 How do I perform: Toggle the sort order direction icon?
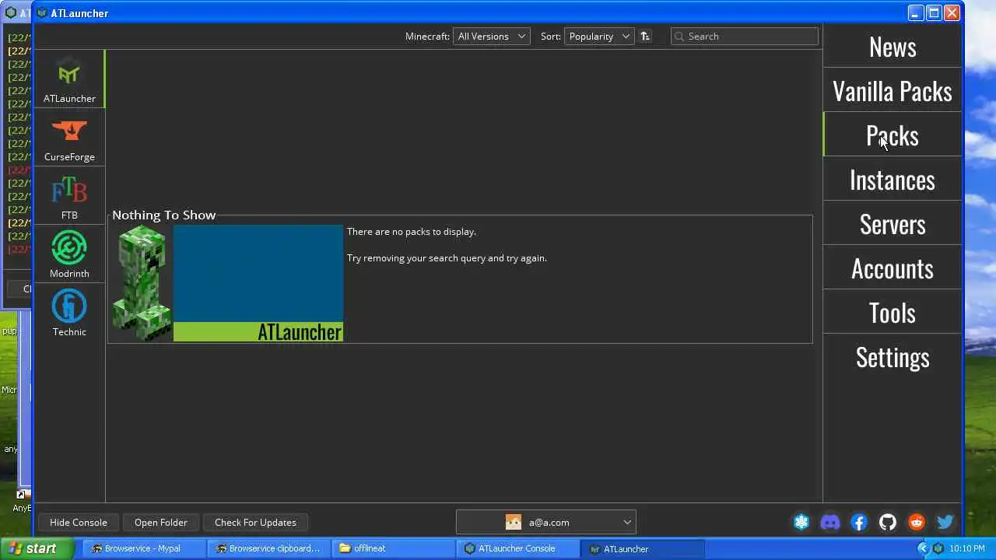coord(645,37)
